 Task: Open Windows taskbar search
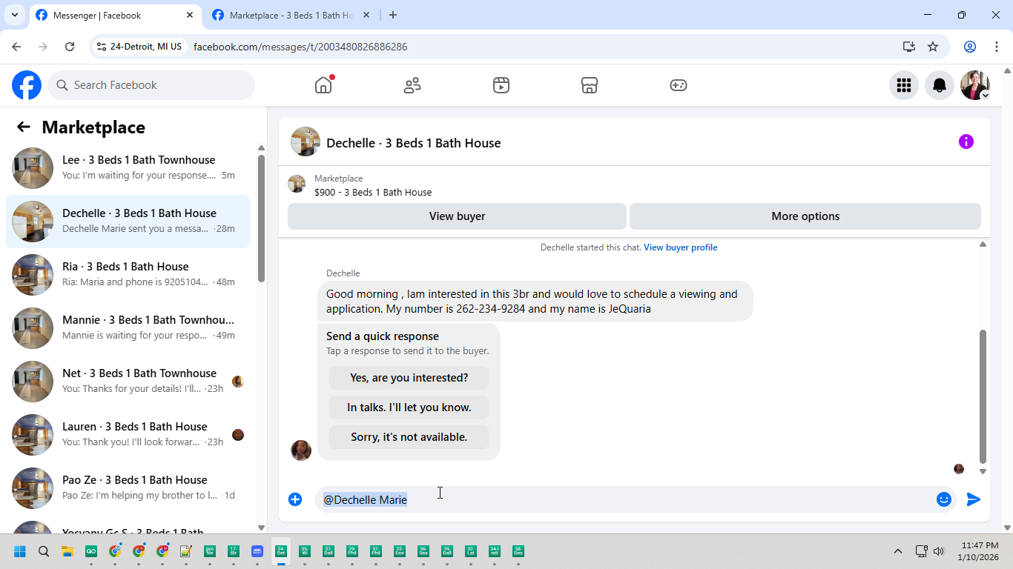tap(44, 551)
